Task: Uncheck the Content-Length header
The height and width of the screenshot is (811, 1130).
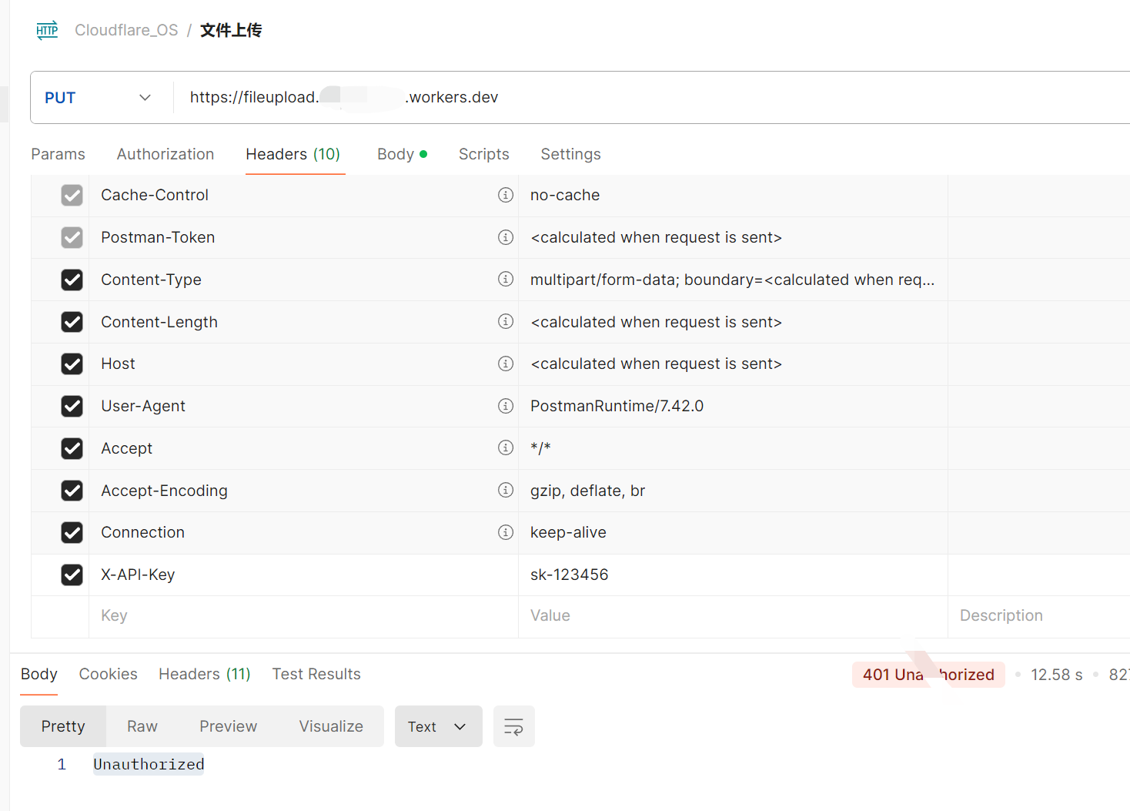Action: pyautogui.click(x=72, y=322)
